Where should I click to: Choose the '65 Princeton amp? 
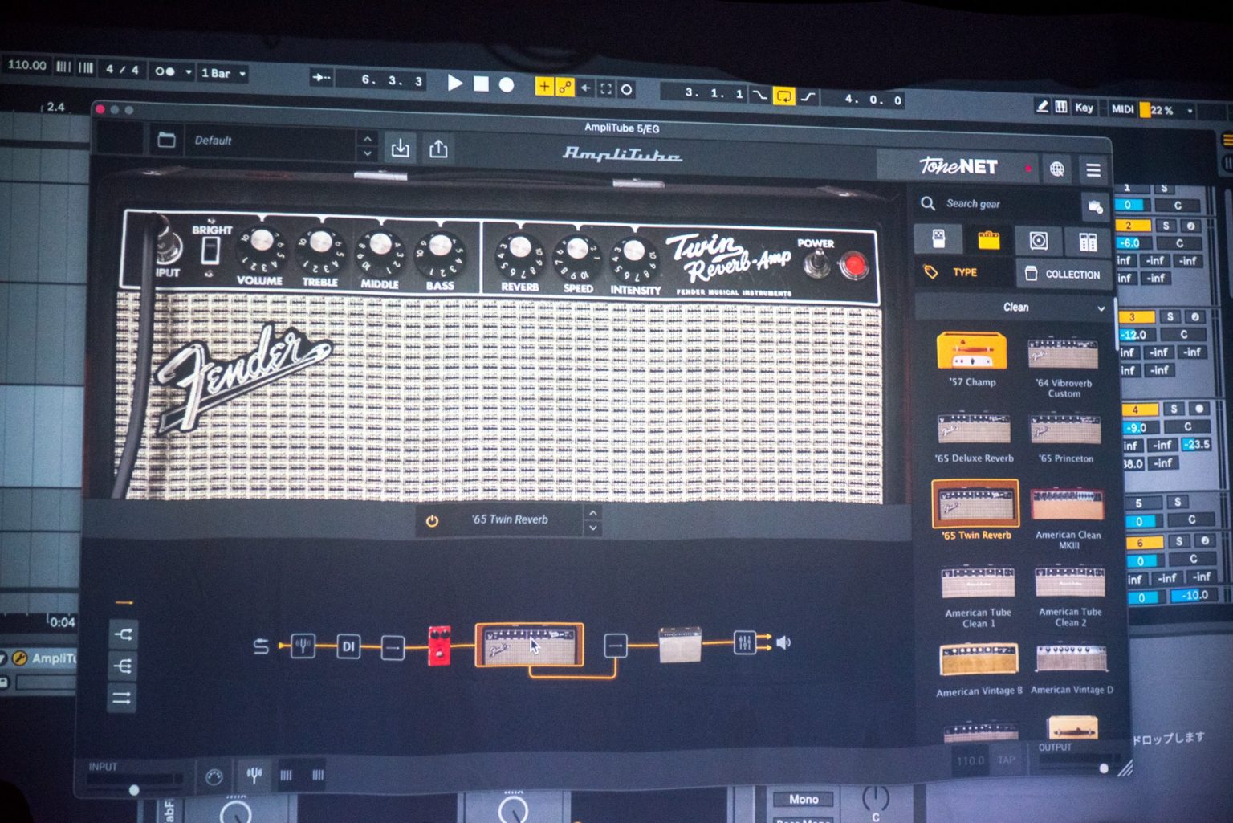pyautogui.click(x=1065, y=438)
